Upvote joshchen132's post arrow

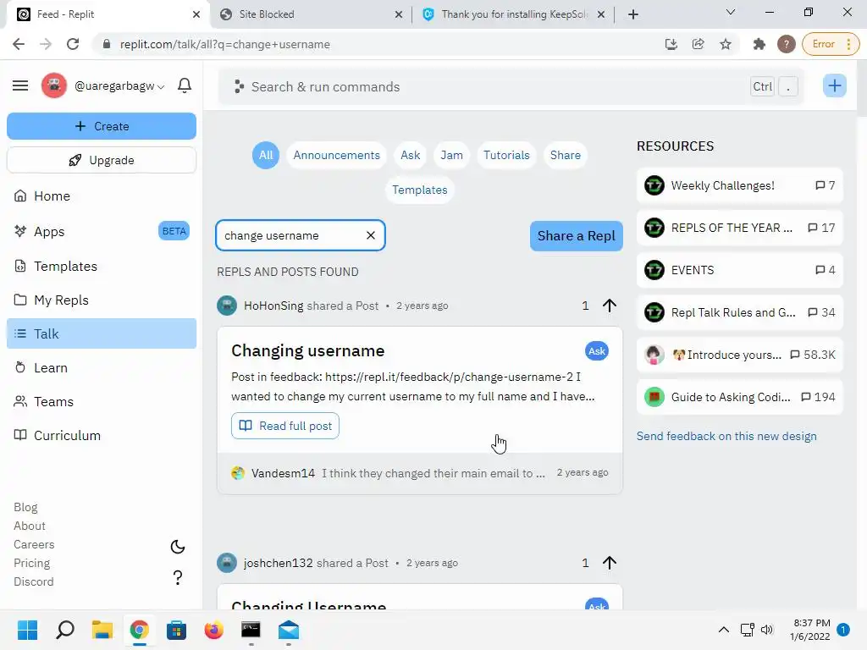(x=610, y=563)
